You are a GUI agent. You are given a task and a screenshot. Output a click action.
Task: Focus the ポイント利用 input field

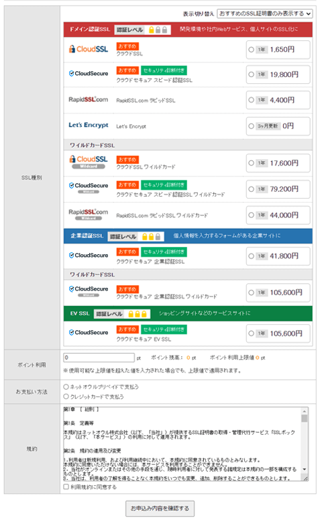[99, 358]
